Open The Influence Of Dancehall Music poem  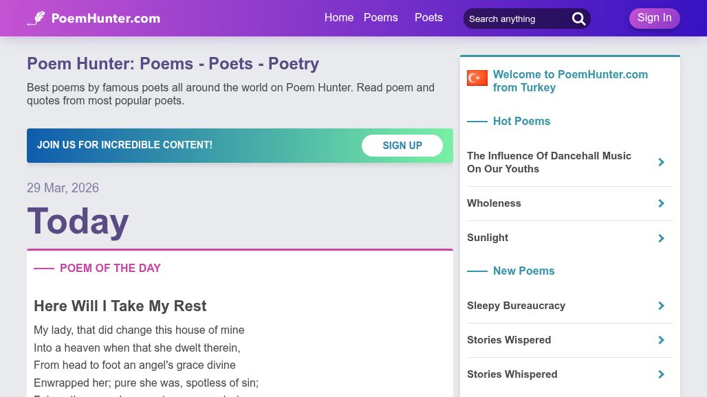click(549, 163)
